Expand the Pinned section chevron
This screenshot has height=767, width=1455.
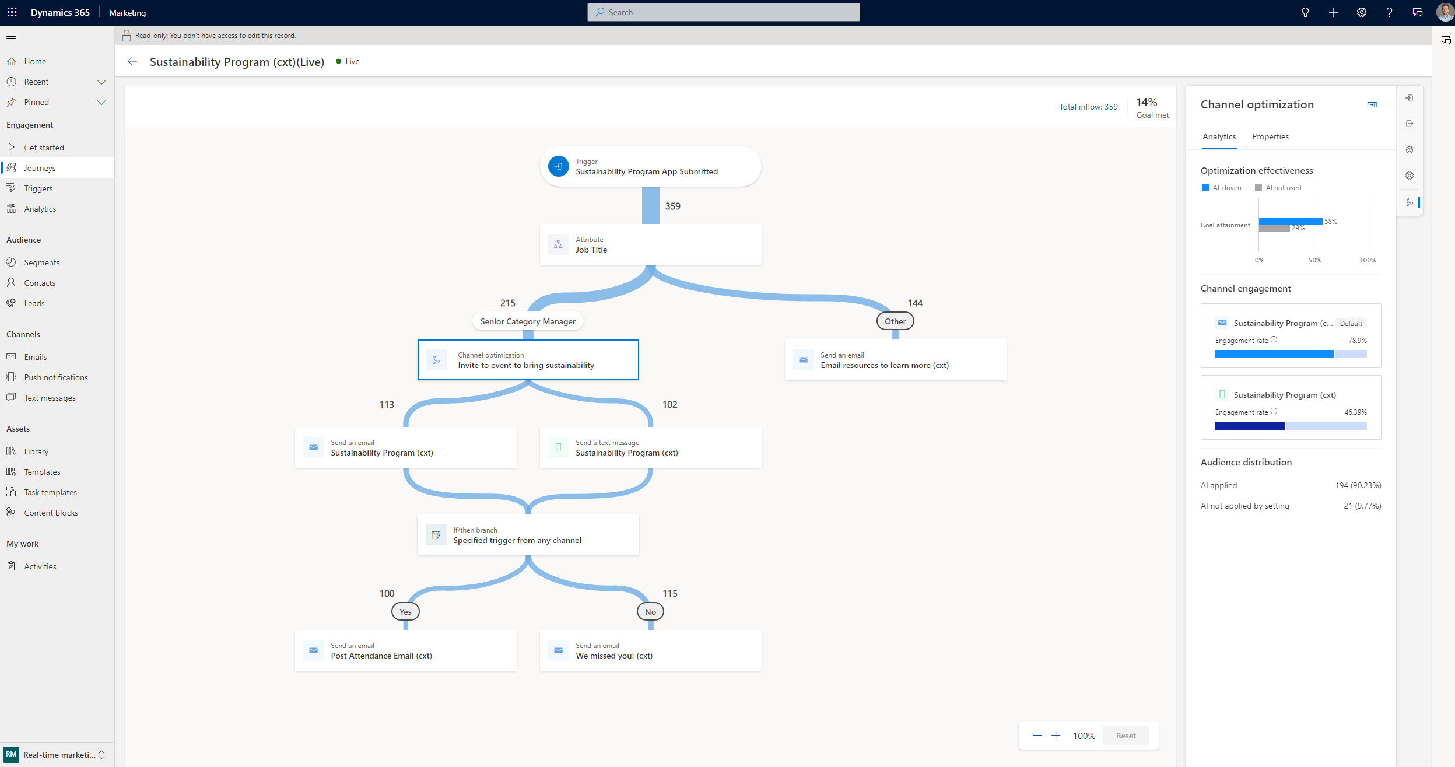point(101,103)
